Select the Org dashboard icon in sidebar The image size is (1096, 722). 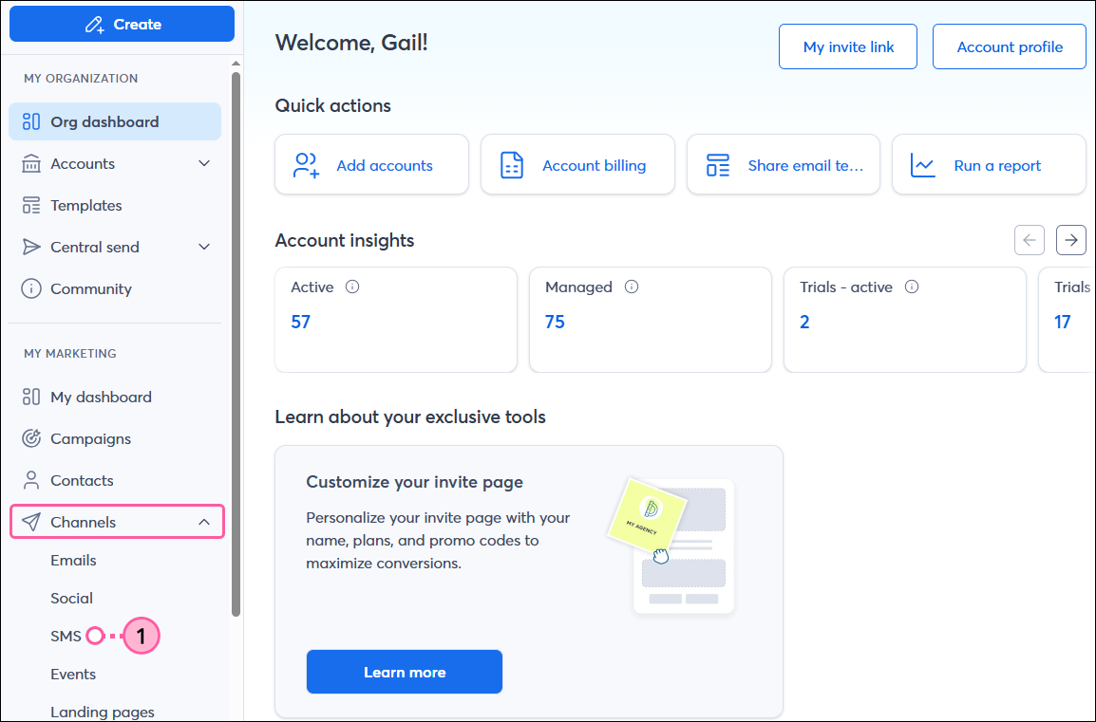[x=31, y=121]
